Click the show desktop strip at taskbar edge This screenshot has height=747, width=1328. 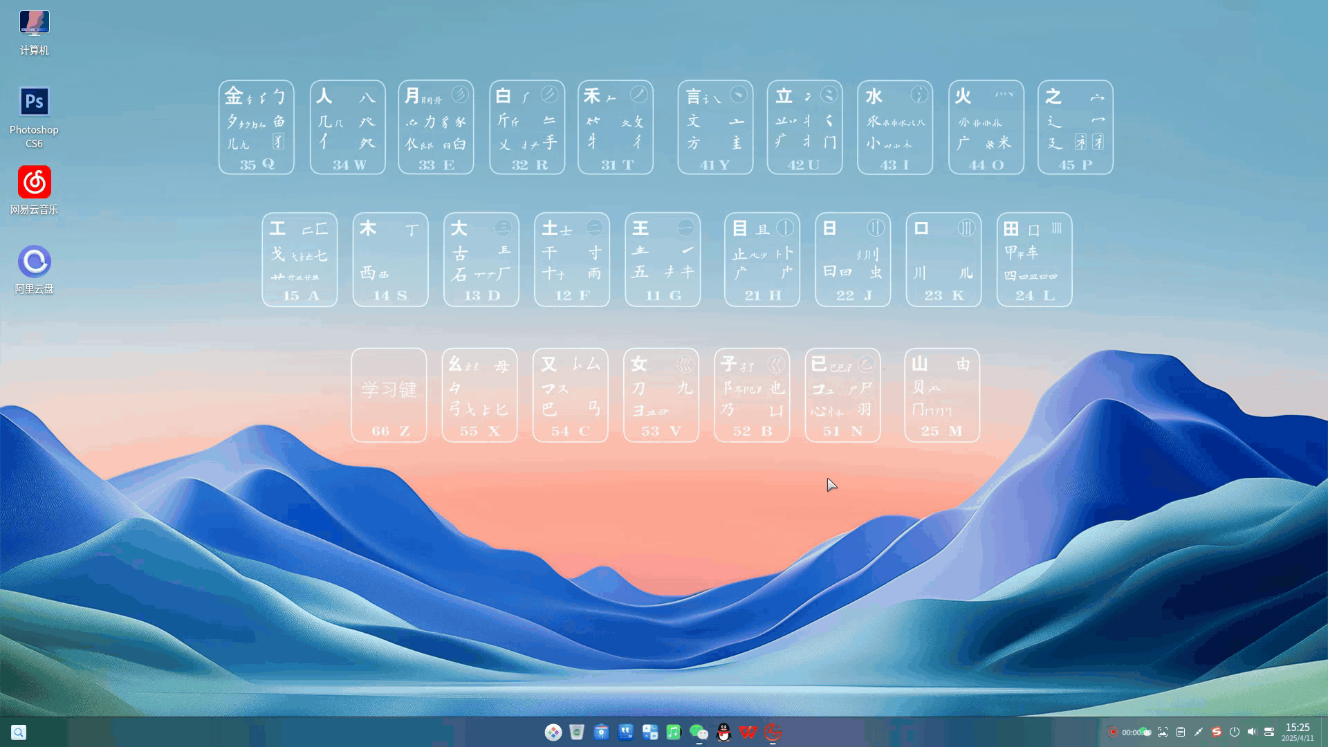pyautogui.click(x=1324, y=732)
